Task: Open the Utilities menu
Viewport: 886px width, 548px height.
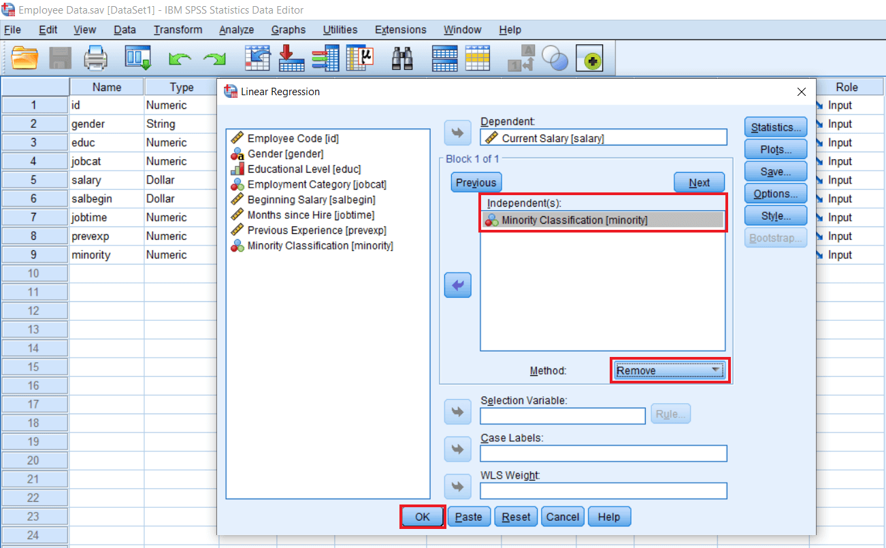Action: [x=340, y=30]
